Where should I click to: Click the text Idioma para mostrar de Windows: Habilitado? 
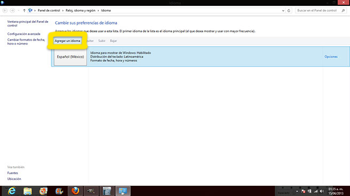point(121,53)
